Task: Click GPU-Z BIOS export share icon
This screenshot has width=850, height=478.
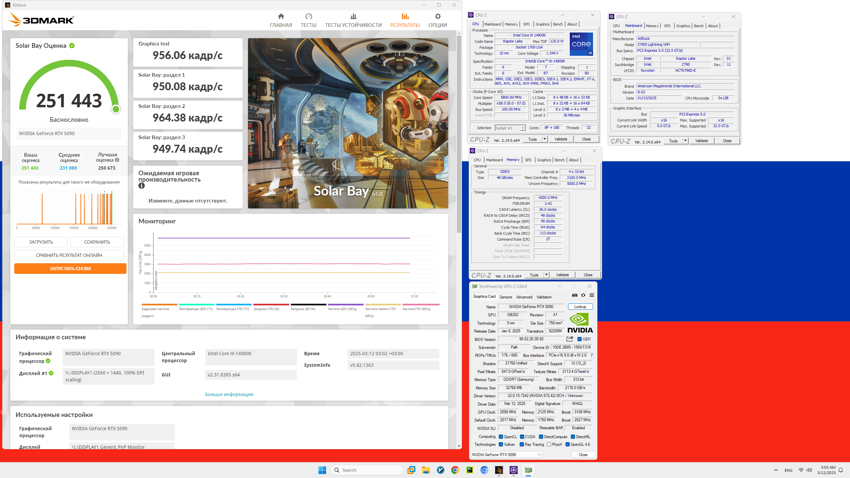Action: (x=570, y=339)
